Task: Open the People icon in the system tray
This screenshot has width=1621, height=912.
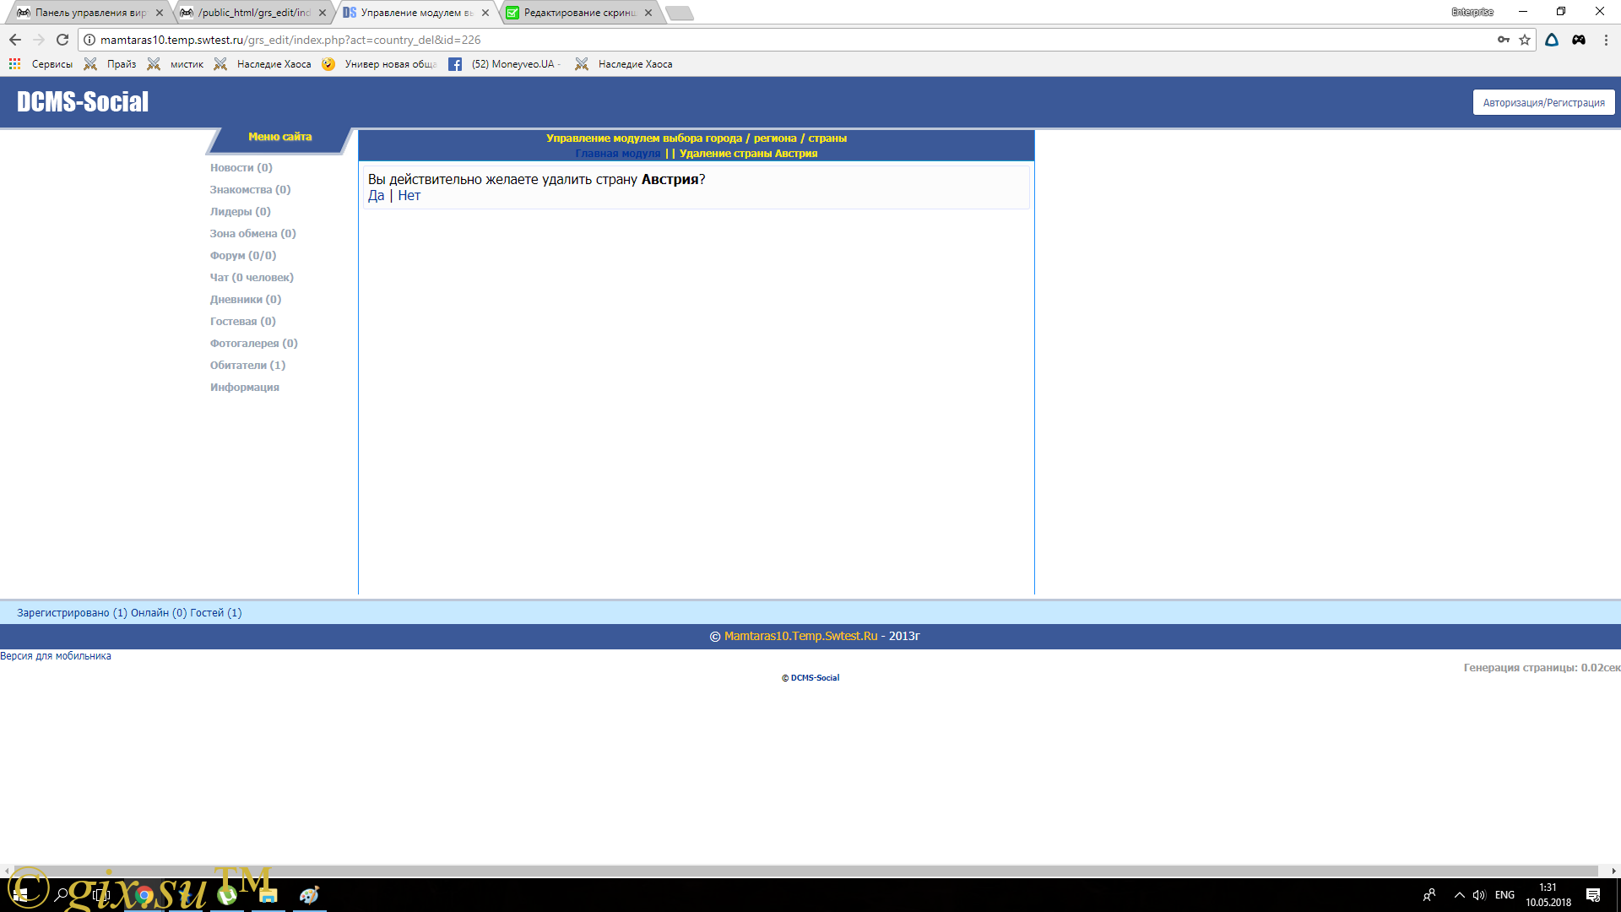Action: pos(1429,895)
